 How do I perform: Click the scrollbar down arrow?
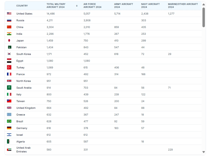[x=204, y=152]
